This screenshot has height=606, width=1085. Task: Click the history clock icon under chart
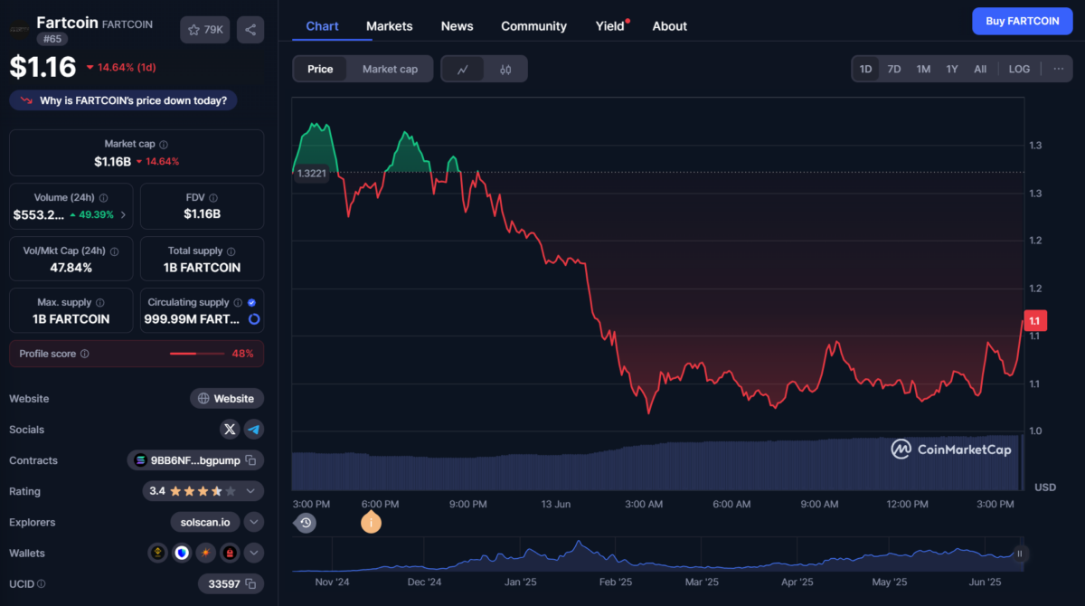306,523
